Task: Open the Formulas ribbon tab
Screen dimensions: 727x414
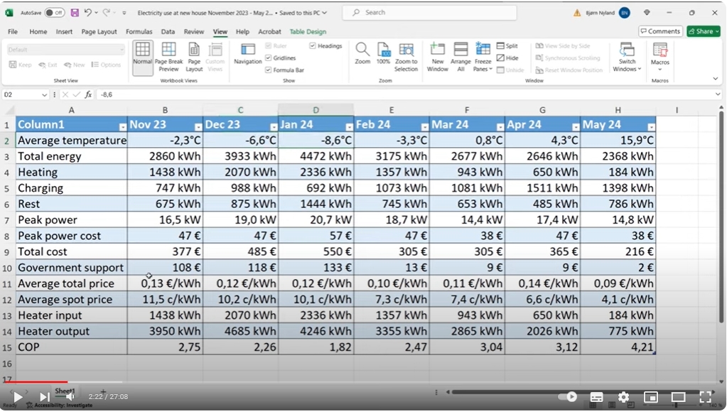Action: click(139, 32)
